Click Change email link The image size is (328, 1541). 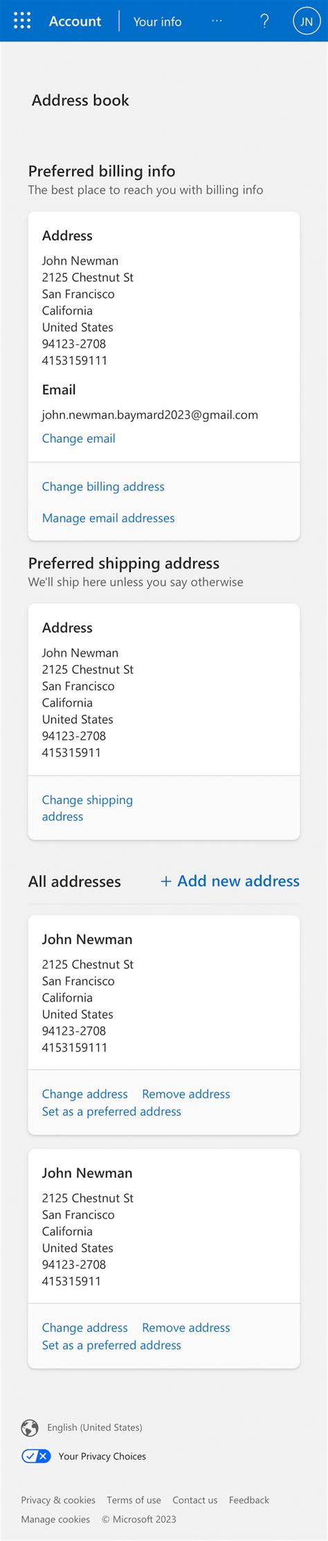tap(78, 438)
